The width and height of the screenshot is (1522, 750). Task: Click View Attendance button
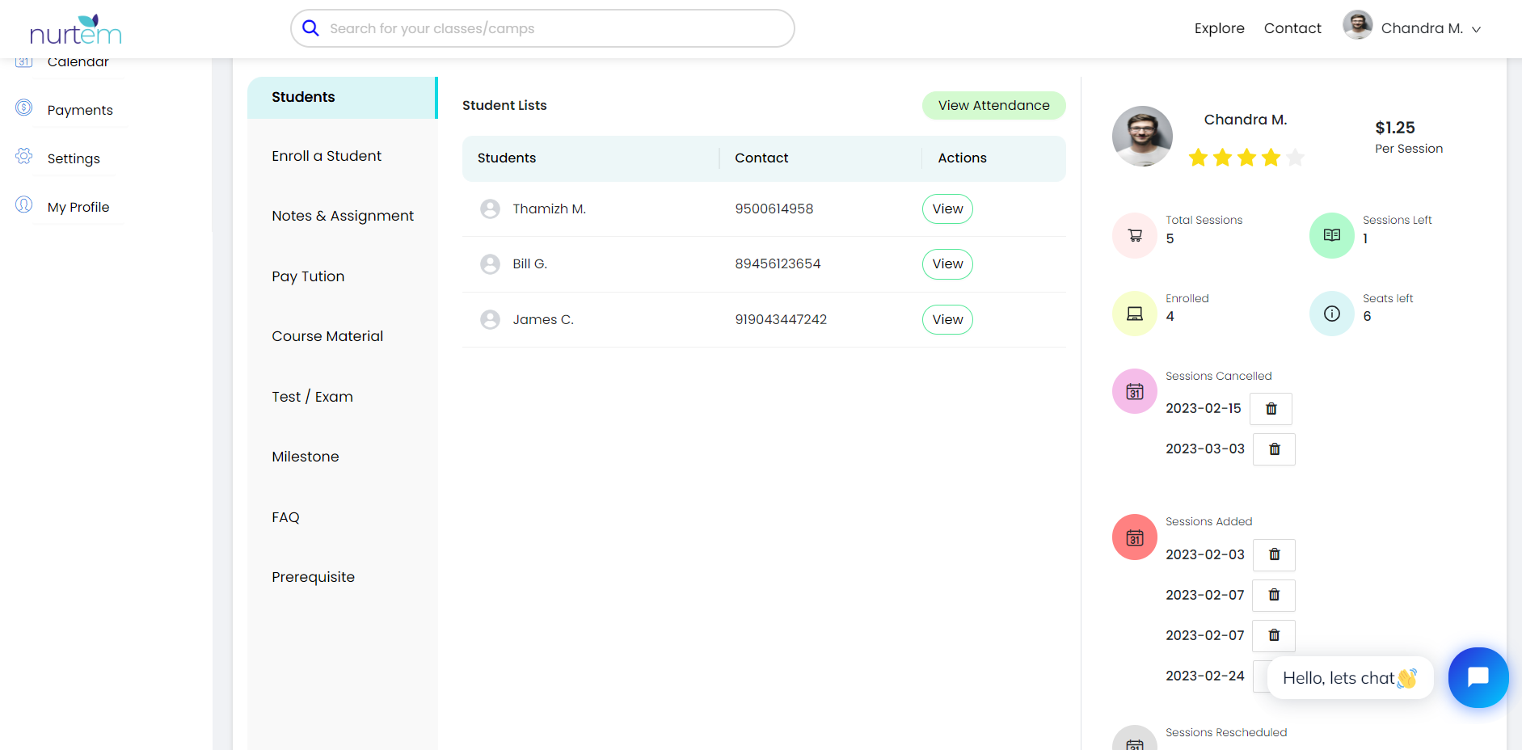coord(993,105)
